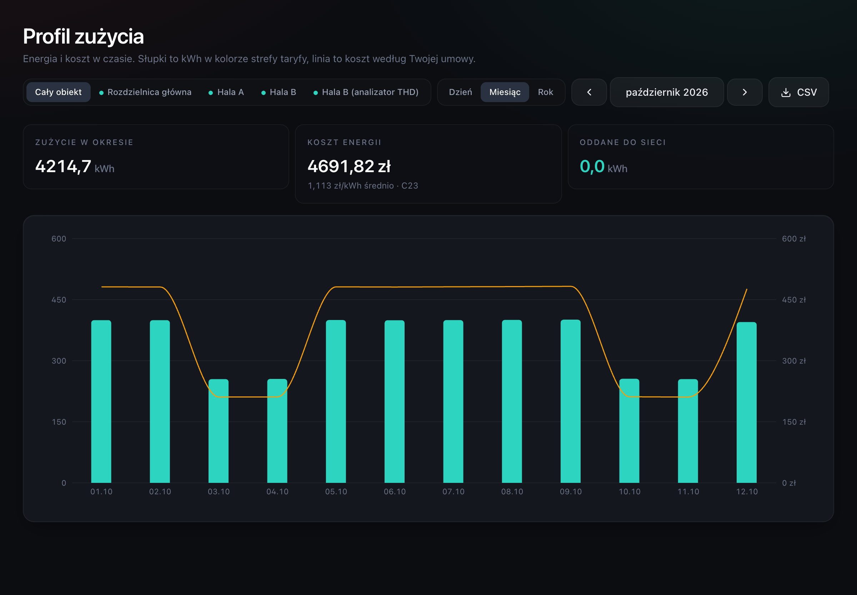857x595 pixels.
Task: Click the 4214,7 kWh consumption value
Action: tap(75, 166)
